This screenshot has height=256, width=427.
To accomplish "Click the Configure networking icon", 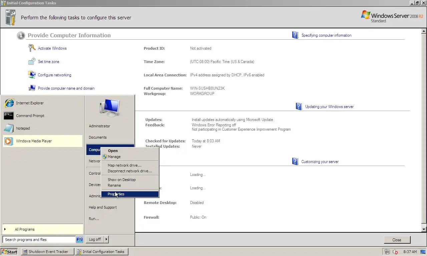I will click(32, 75).
